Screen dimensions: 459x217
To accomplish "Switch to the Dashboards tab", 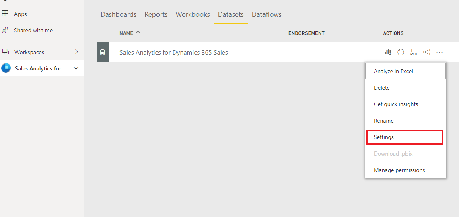I will click(x=119, y=14).
